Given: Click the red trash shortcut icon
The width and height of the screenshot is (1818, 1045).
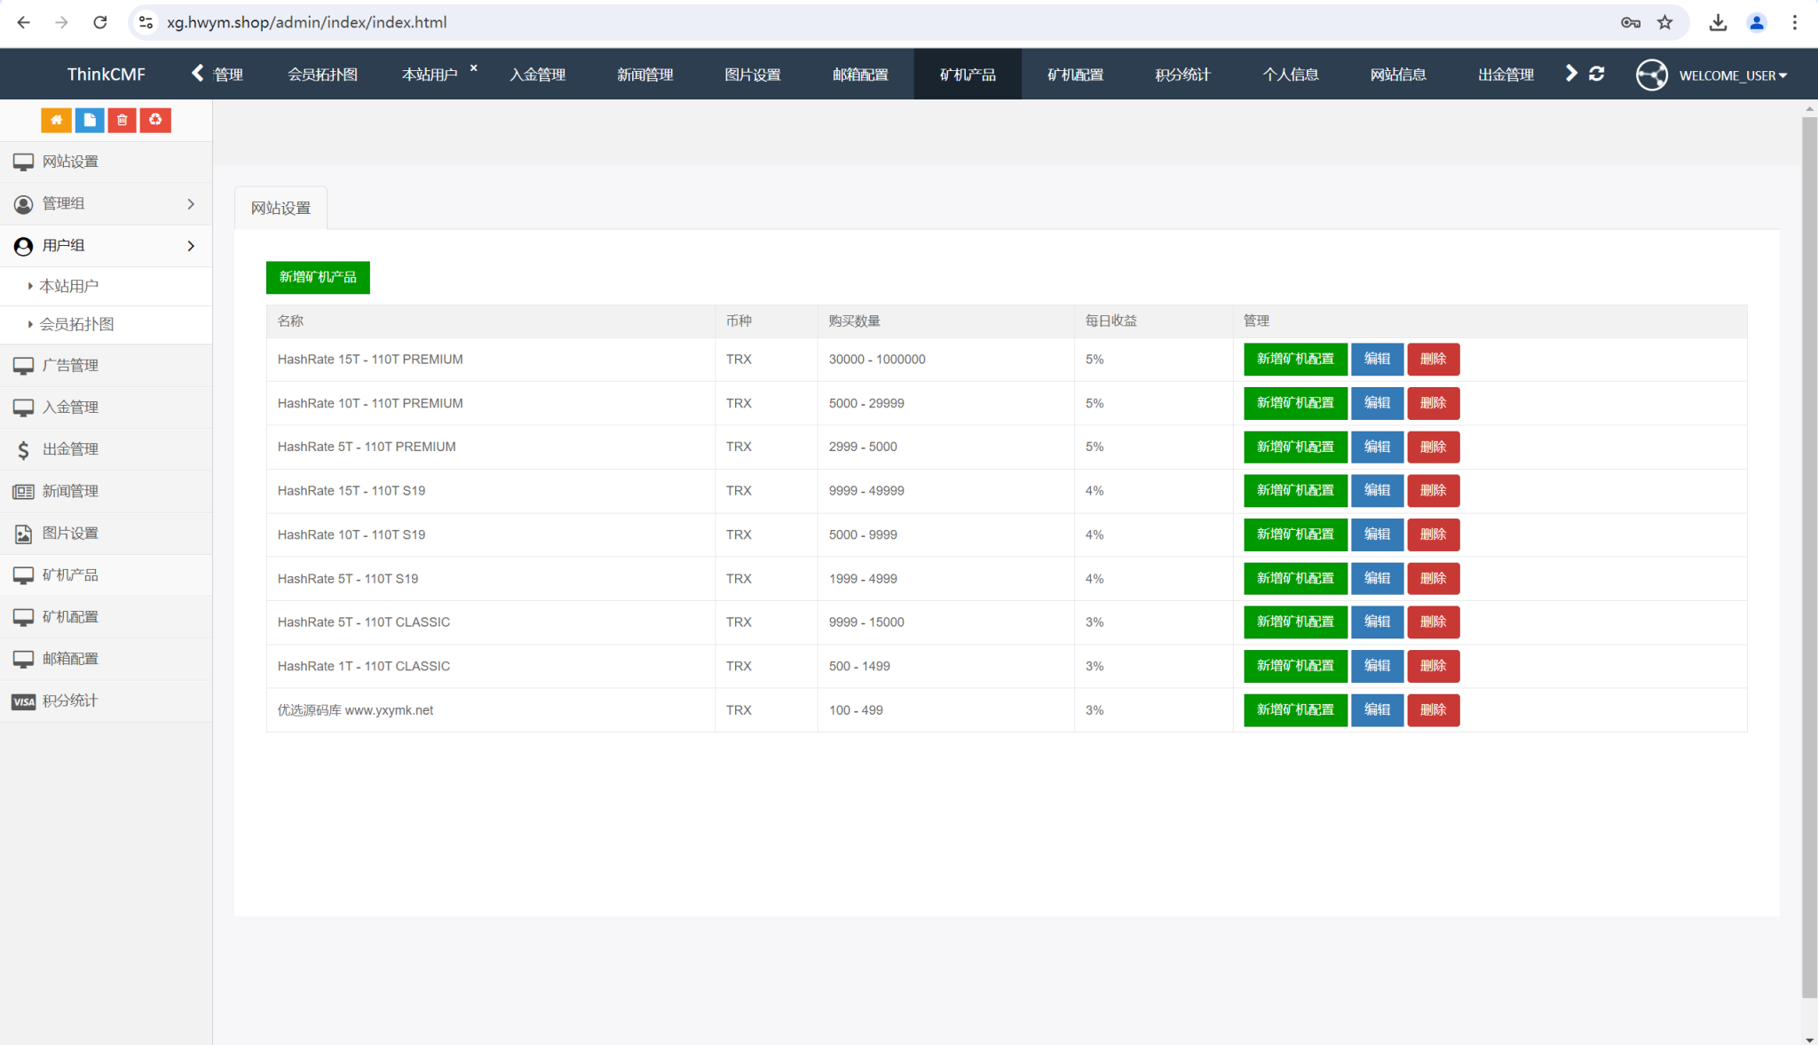Looking at the screenshot, I should [x=123, y=120].
